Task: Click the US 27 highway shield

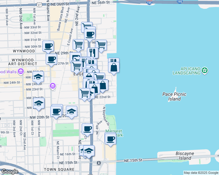Action: [39, 5]
